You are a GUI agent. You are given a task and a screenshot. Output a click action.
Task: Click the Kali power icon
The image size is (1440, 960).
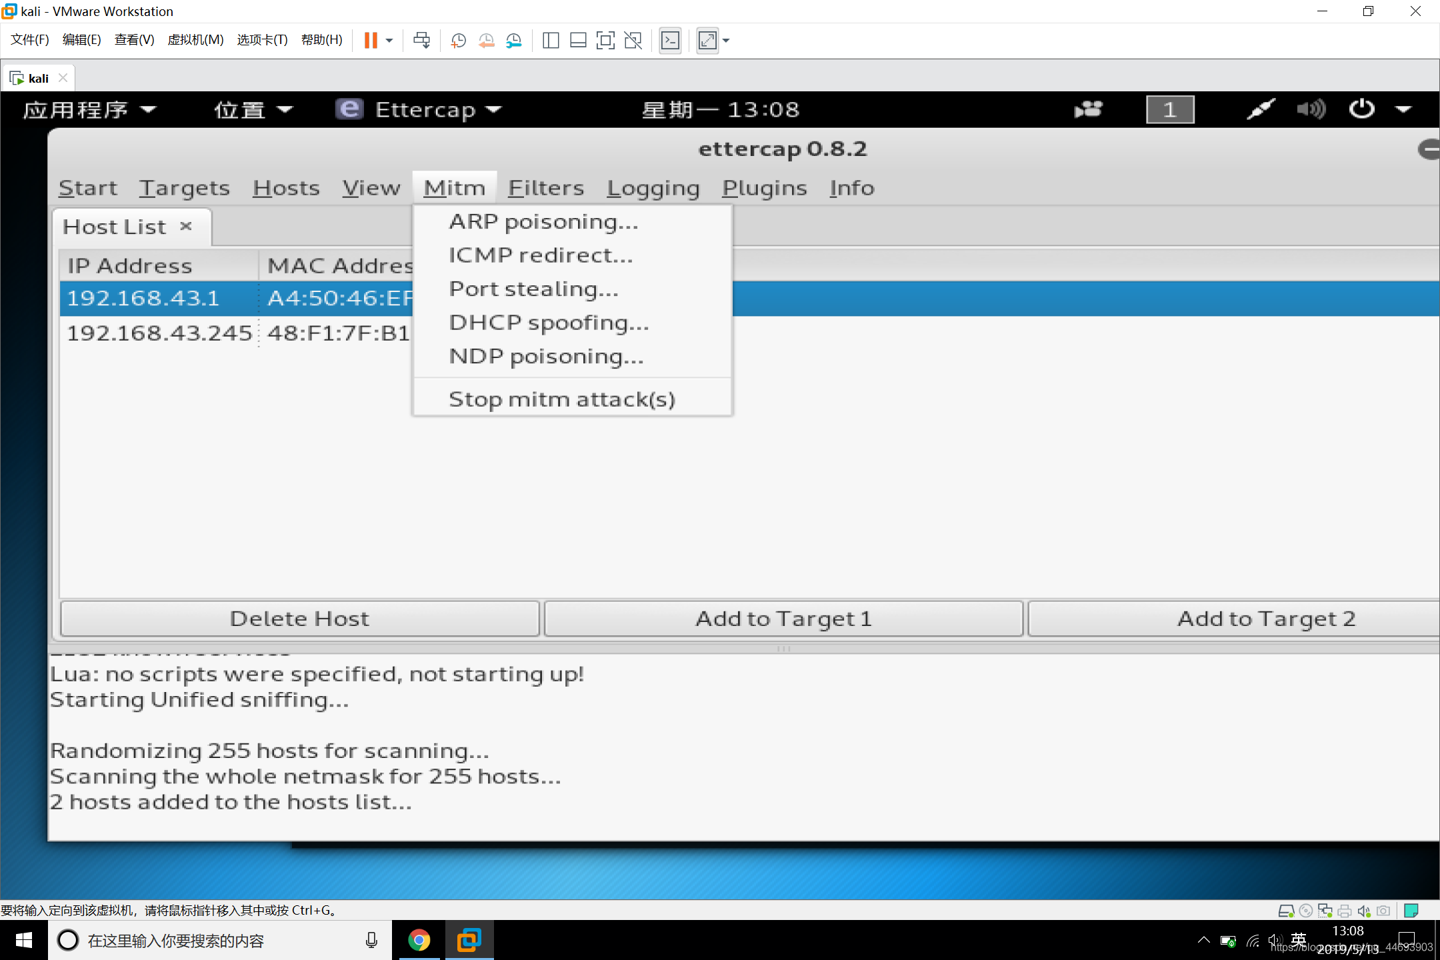point(1361,109)
